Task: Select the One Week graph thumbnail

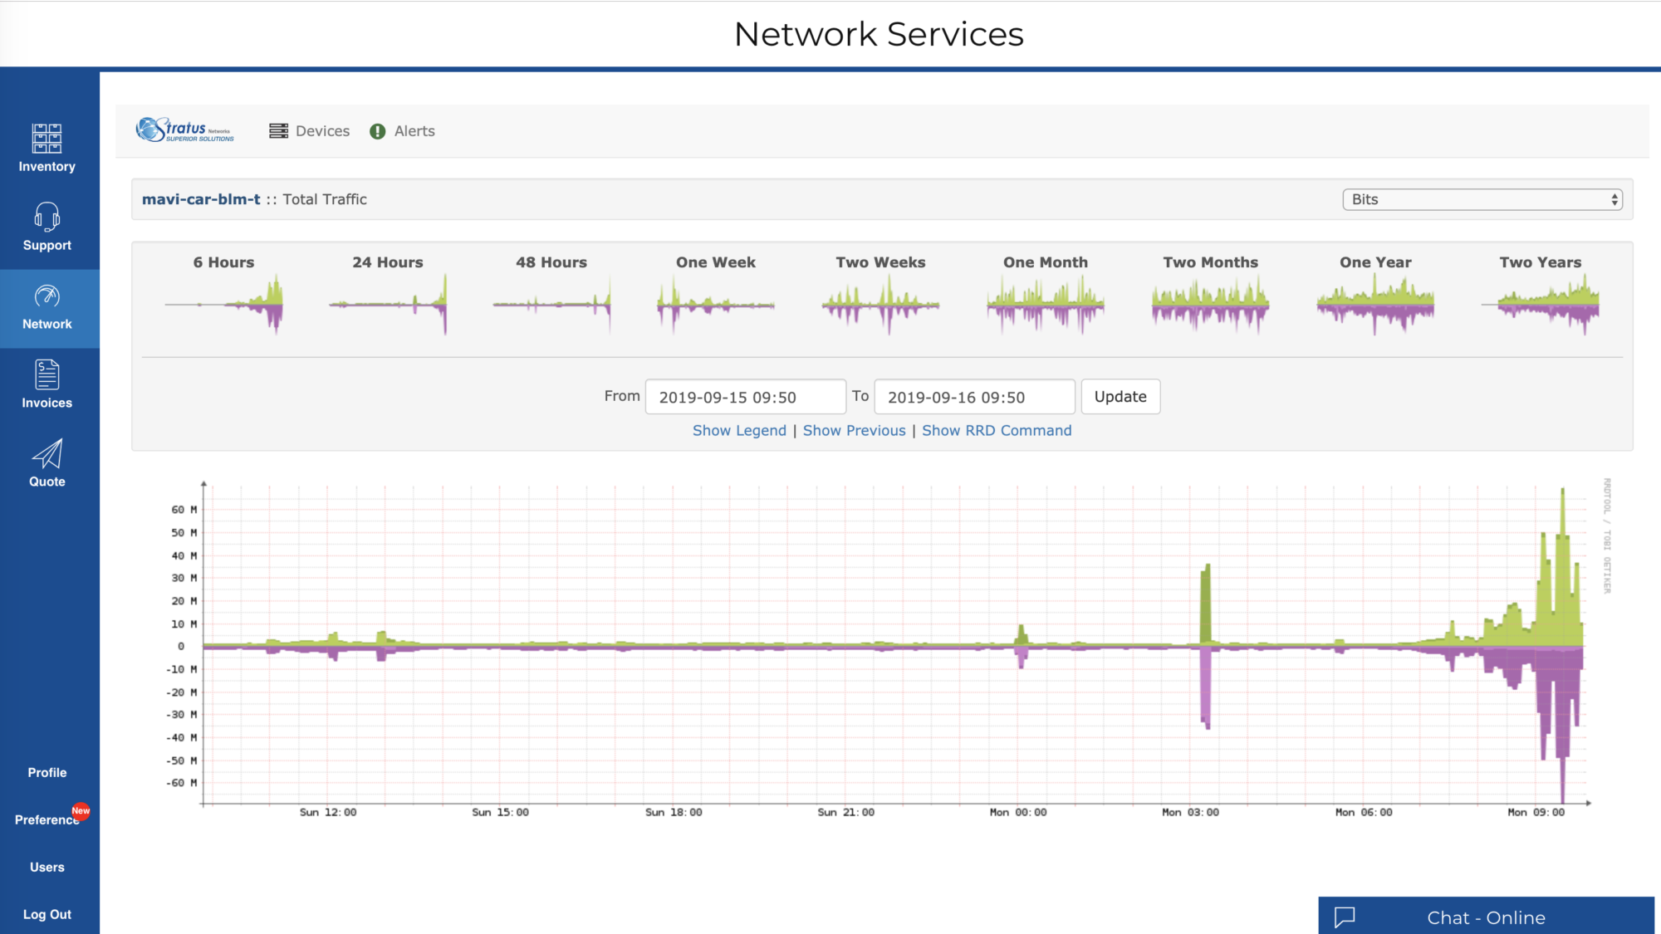Action: [x=715, y=305]
